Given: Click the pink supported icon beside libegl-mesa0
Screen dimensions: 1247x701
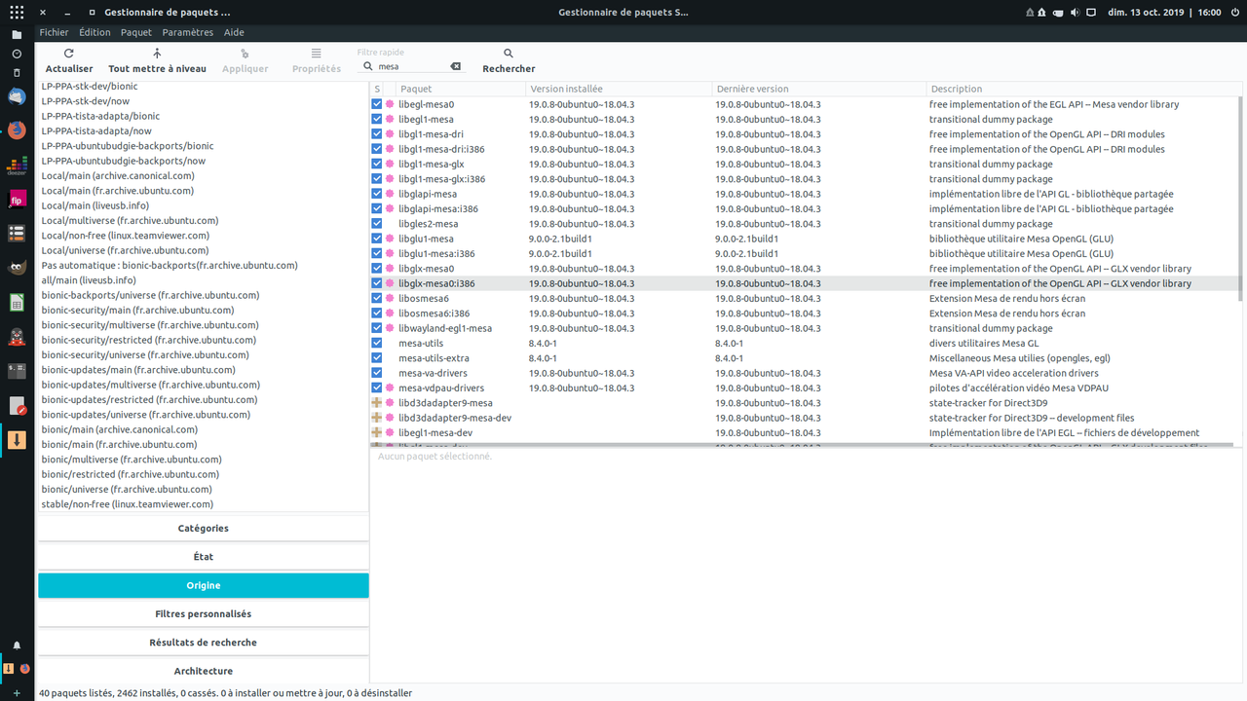Looking at the screenshot, I should [x=390, y=104].
